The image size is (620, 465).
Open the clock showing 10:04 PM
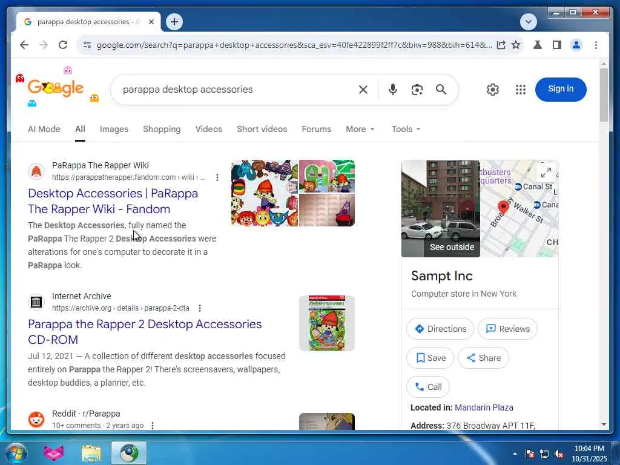589,453
